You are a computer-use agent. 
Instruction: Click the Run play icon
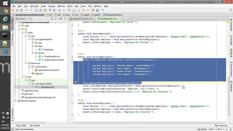tap(79, 10)
